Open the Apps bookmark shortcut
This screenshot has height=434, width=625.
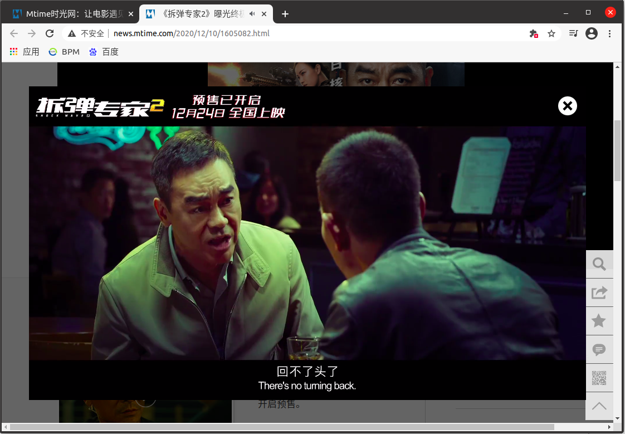pos(25,52)
